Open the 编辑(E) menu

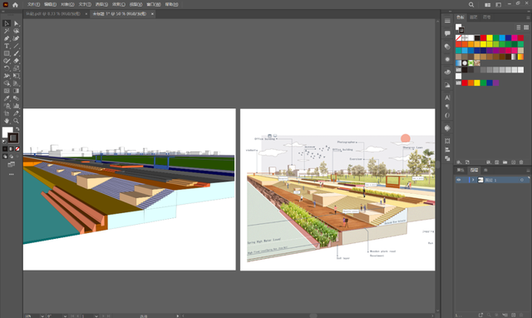[50, 4]
